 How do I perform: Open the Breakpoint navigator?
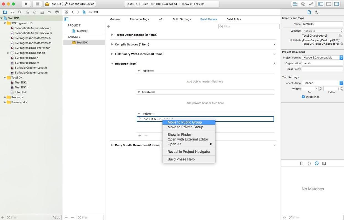coord(49,12)
